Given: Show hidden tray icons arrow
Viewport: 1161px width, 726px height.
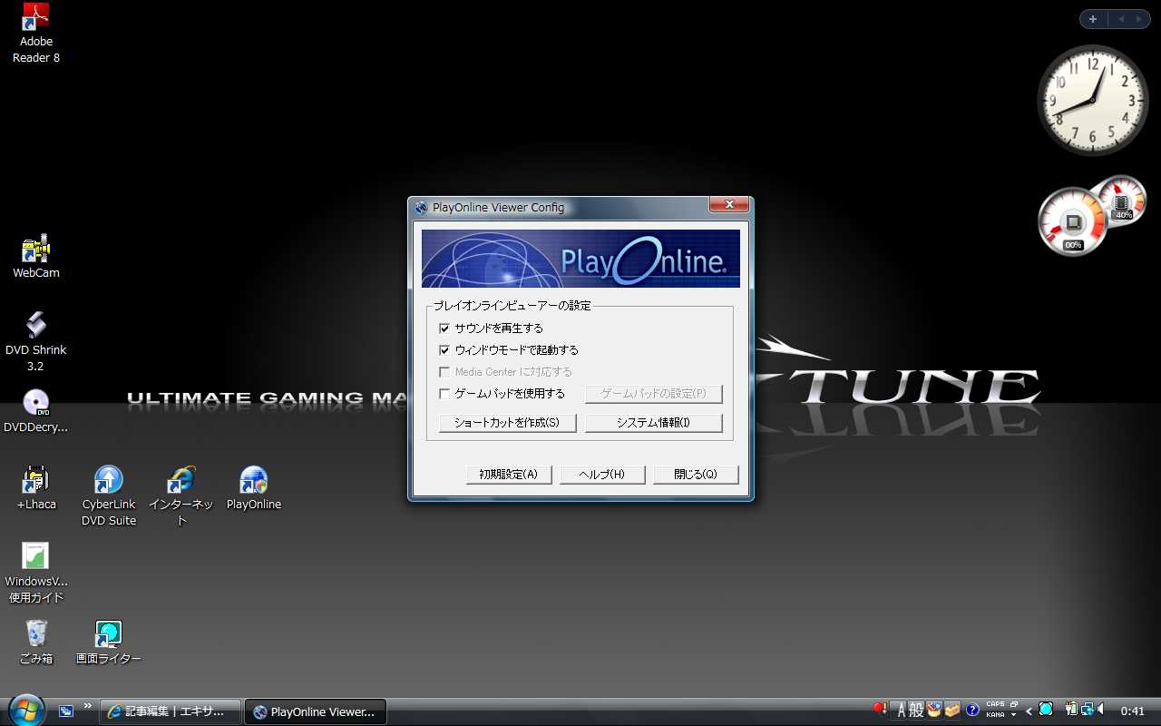Looking at the screenshot, I should point(1029,710).
